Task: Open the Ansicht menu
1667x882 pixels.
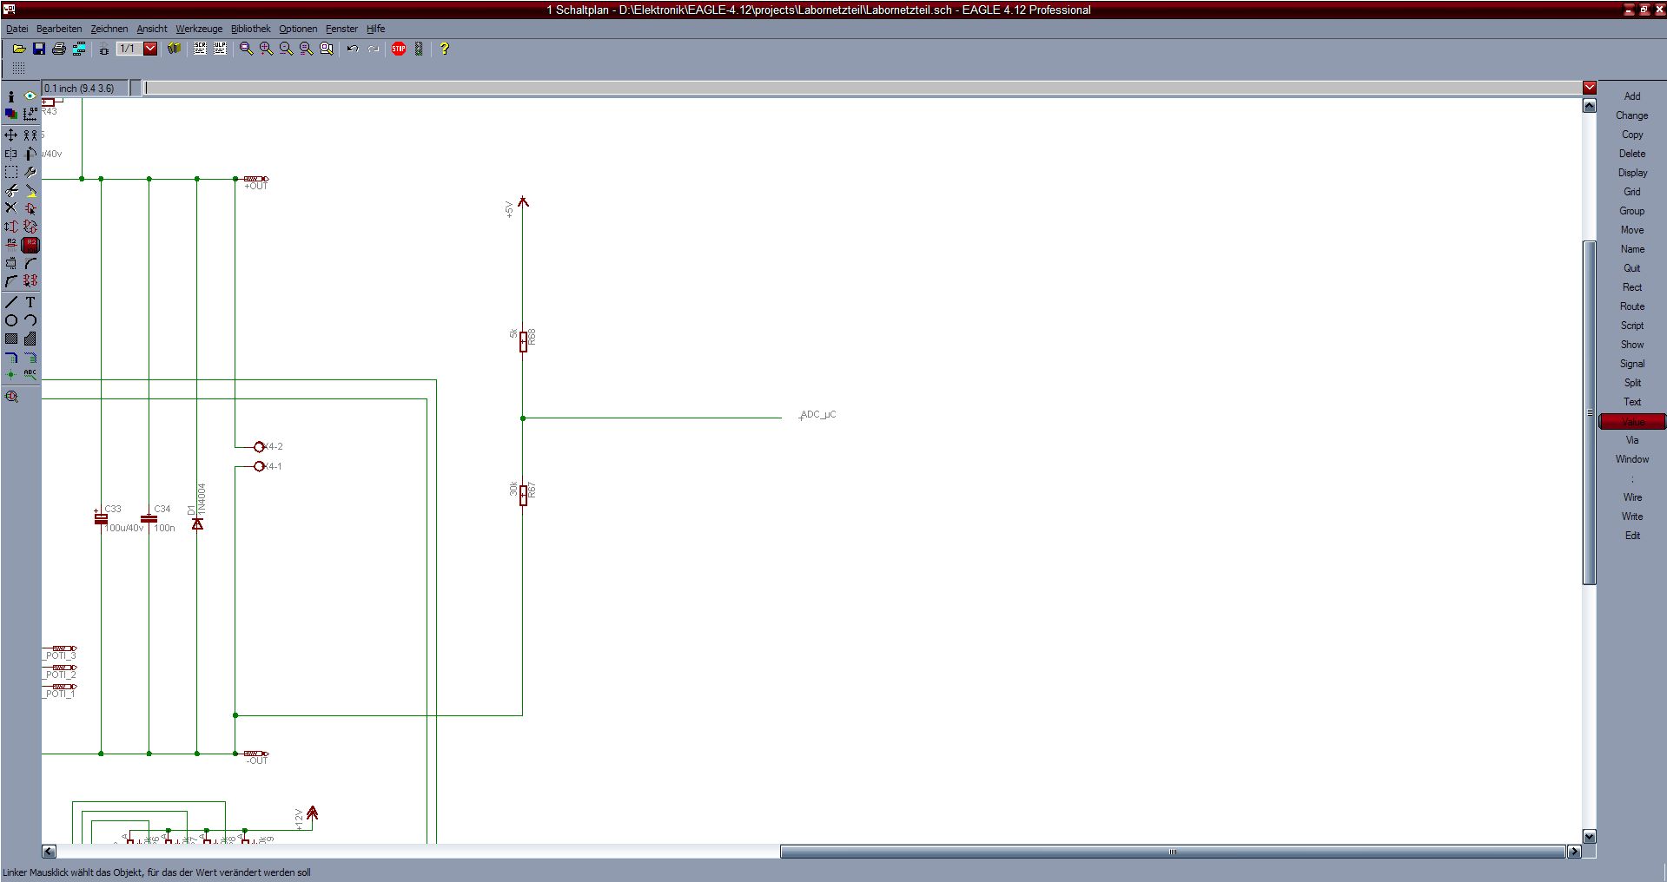Action: (152, 29)
